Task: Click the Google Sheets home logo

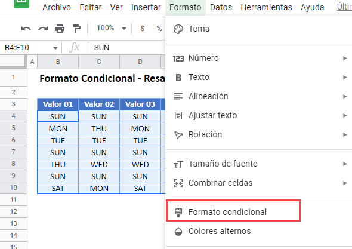Action: click(x=21, y=4)
